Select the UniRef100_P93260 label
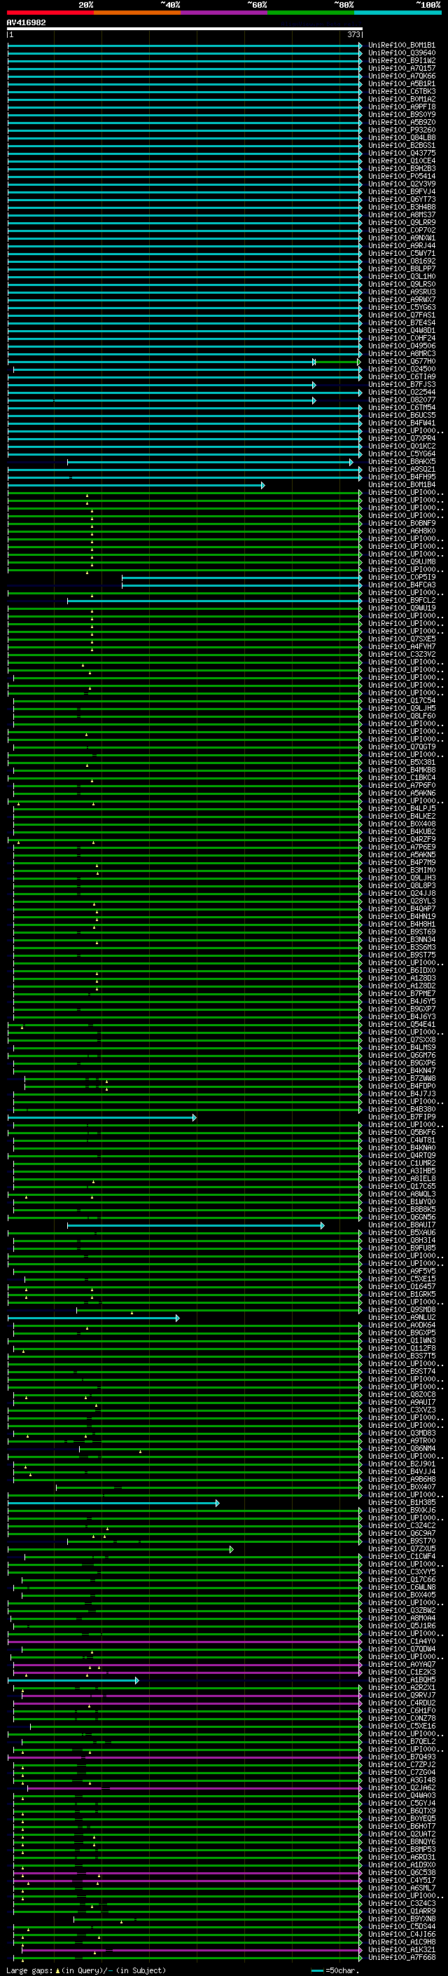The width and height of the screenshot is (448, 1976). click(x=401, y=130)
